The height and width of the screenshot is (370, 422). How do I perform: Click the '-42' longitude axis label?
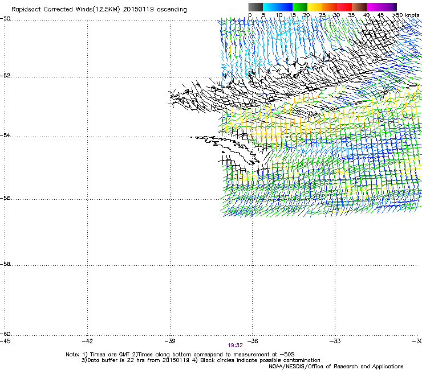click(87, 341)
